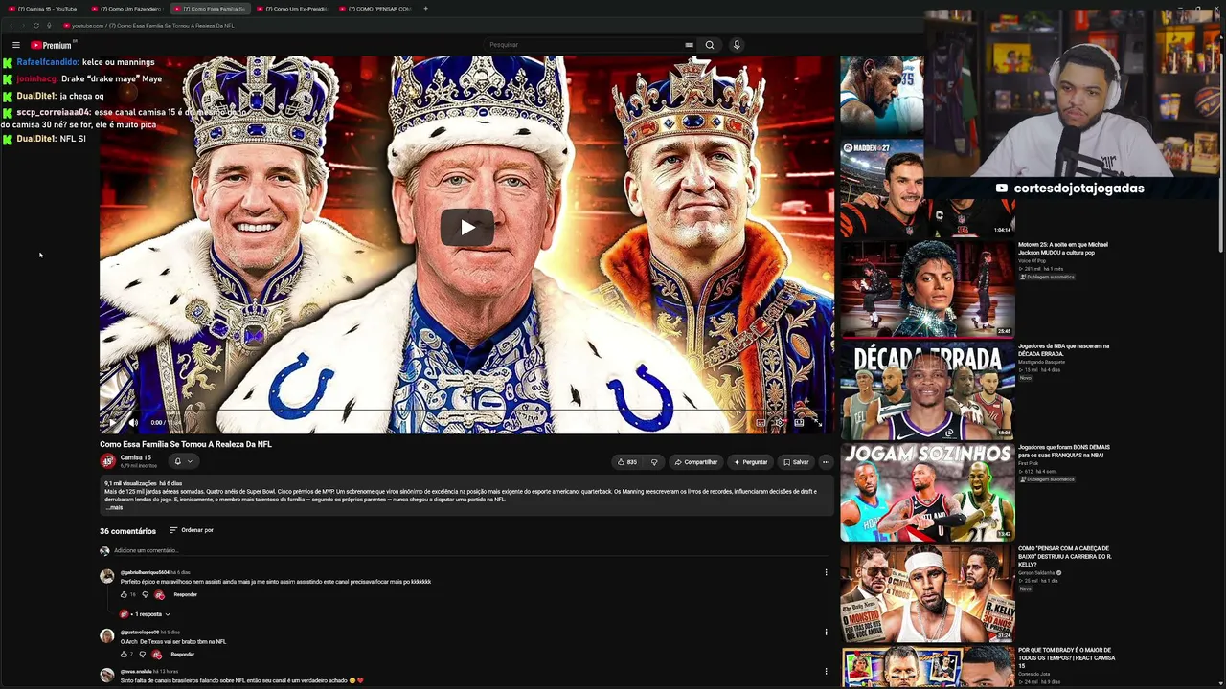Image resolution: width=1226 pixels, height=689 pixels.
Task: Switch to the 'Camisa 15 - YouTube' browser tab
Action: pos(44,9)
